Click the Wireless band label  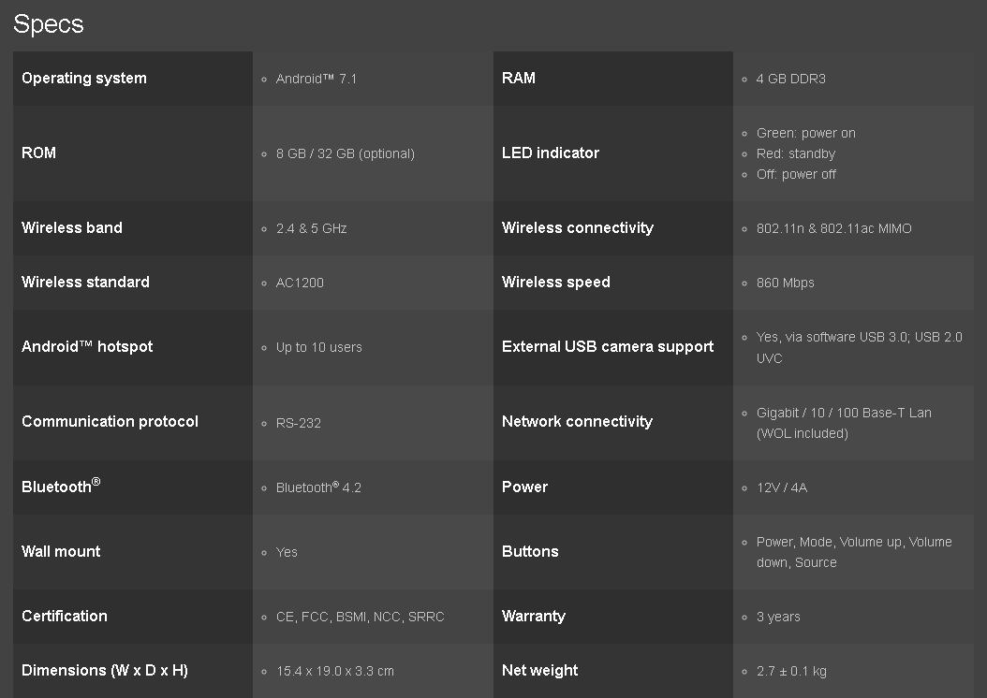72,228
